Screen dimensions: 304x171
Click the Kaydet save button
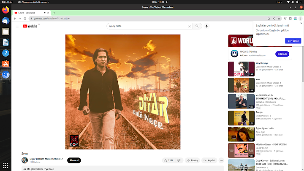[x=209, y=160]
